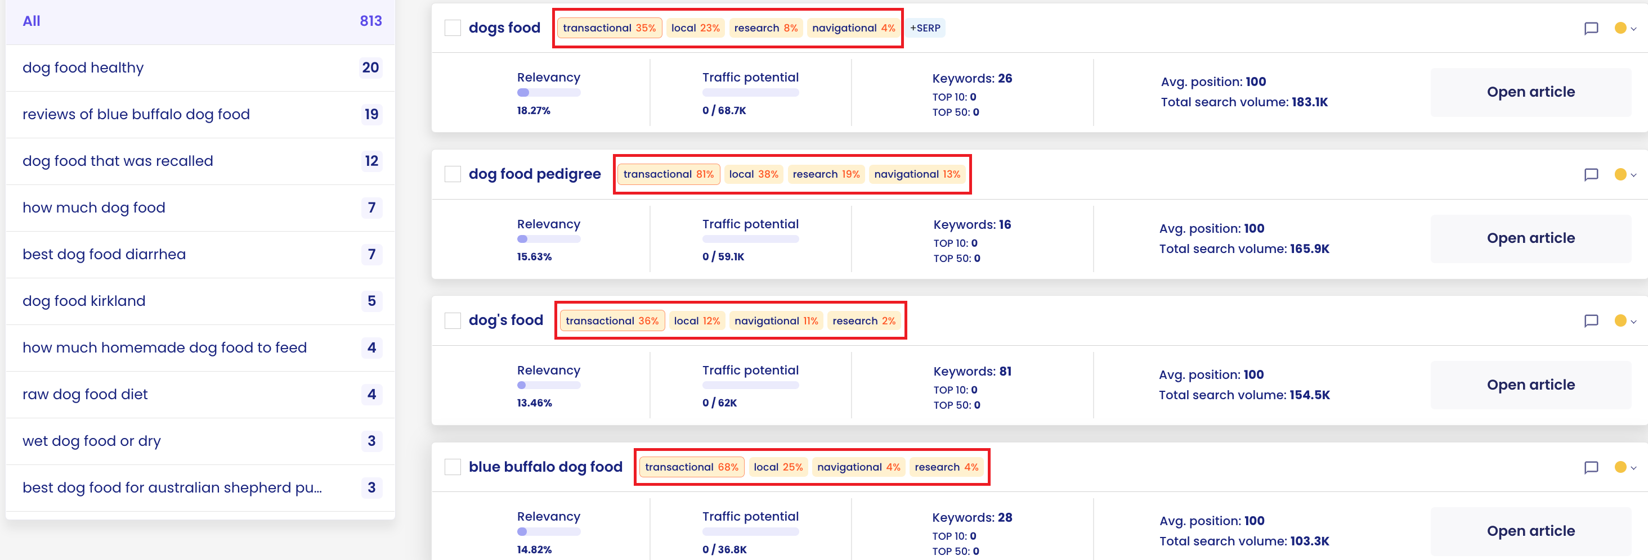Click 'transactional 36%' tag on dog's food
1648x560 pixels.
[x=612, y=321]
